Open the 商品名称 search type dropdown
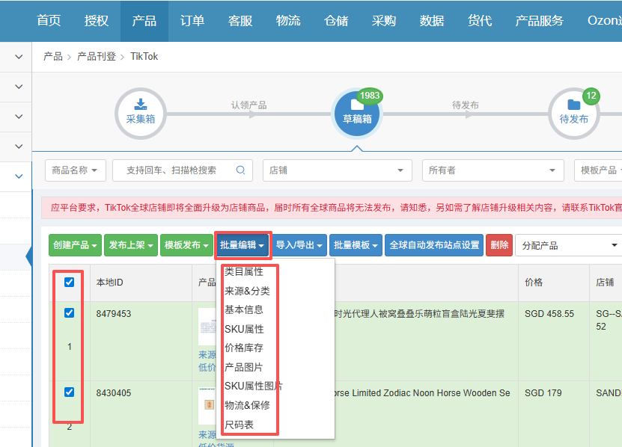Viewport: 622px width, 447px height. tap(75, 170)
